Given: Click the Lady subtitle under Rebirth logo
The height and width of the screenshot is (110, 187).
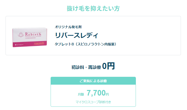Looking at the screenshot, I should coord(33,36).
